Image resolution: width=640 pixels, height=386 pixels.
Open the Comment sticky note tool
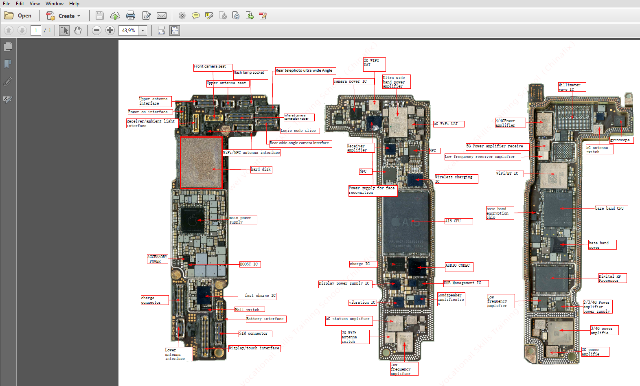click(x=196, y=16)
